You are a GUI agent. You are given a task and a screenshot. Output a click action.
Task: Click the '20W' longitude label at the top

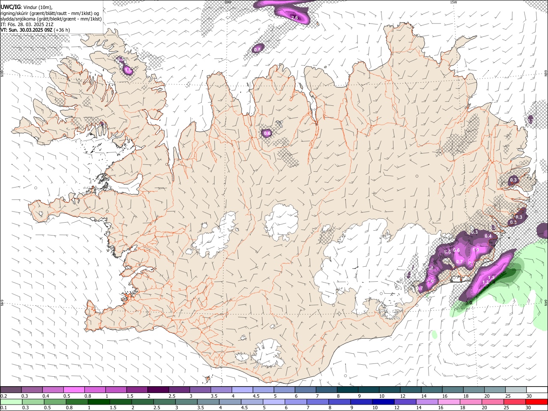point(228,2)
